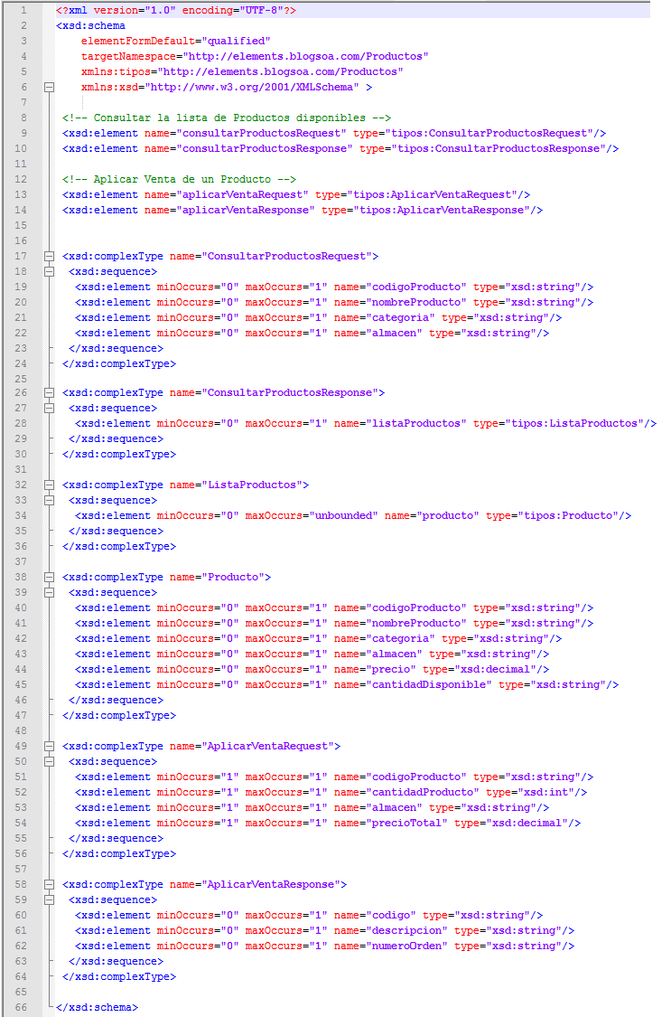662x1017 pixels.
Task: Place cursor in the XML declaration line
Action: tap(176, 10)
